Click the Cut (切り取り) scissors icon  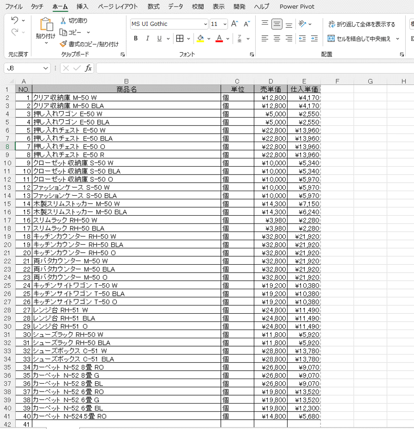pos(63,21)
